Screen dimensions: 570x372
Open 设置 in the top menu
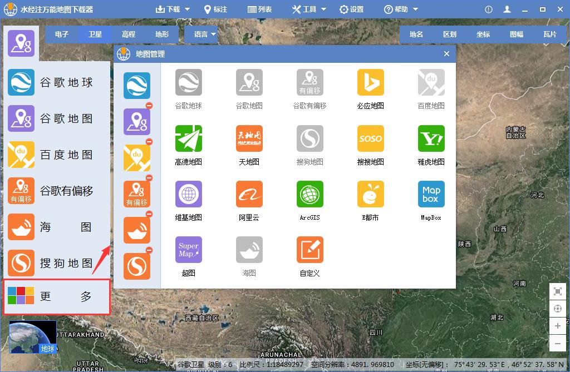point(352,9)
